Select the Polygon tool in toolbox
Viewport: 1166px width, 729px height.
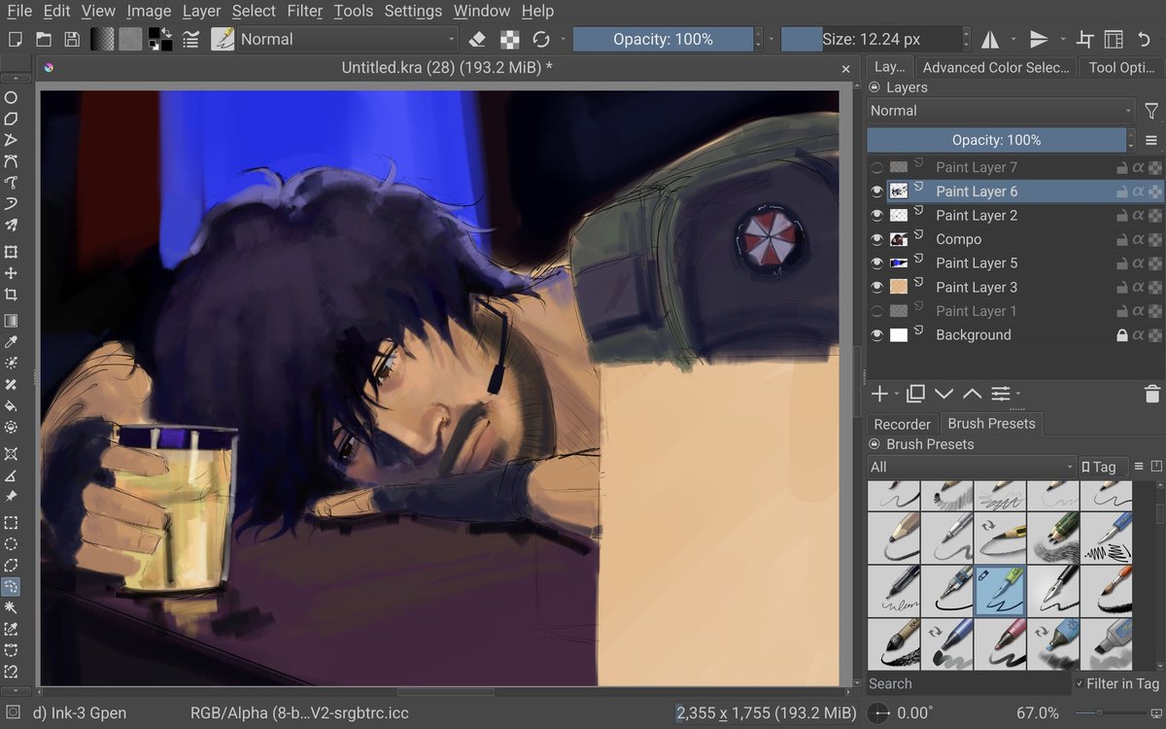click(11, 119)
